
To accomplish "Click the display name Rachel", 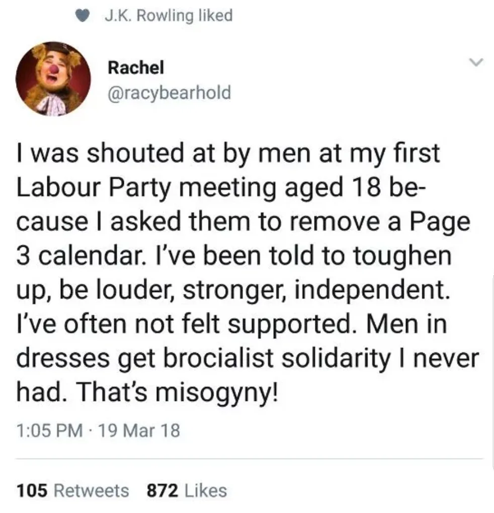I will [x=136, y=68].
